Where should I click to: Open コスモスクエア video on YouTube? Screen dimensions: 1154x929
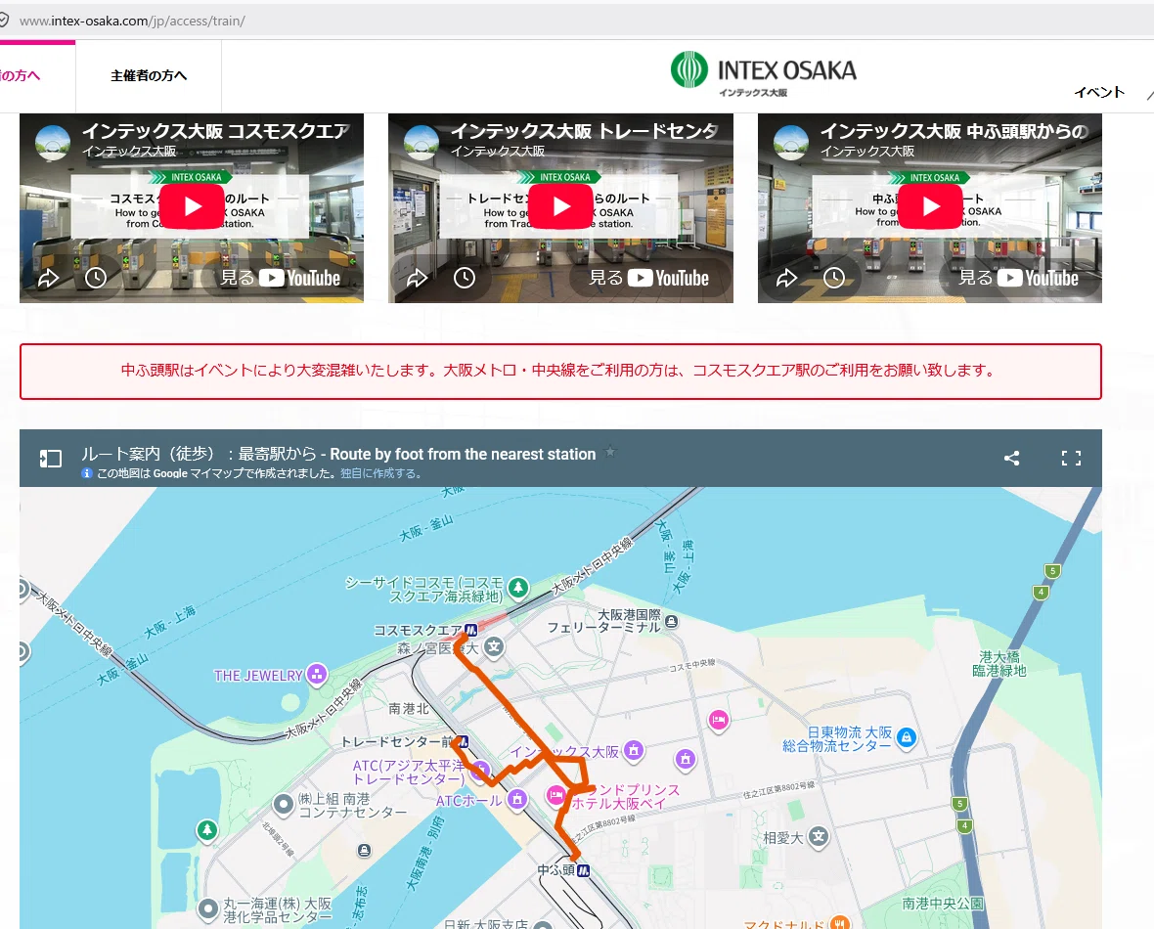tap(281, 278)
